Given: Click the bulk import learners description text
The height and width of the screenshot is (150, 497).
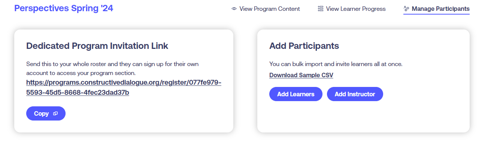Looking at the screenshot, I should [336, 64].
